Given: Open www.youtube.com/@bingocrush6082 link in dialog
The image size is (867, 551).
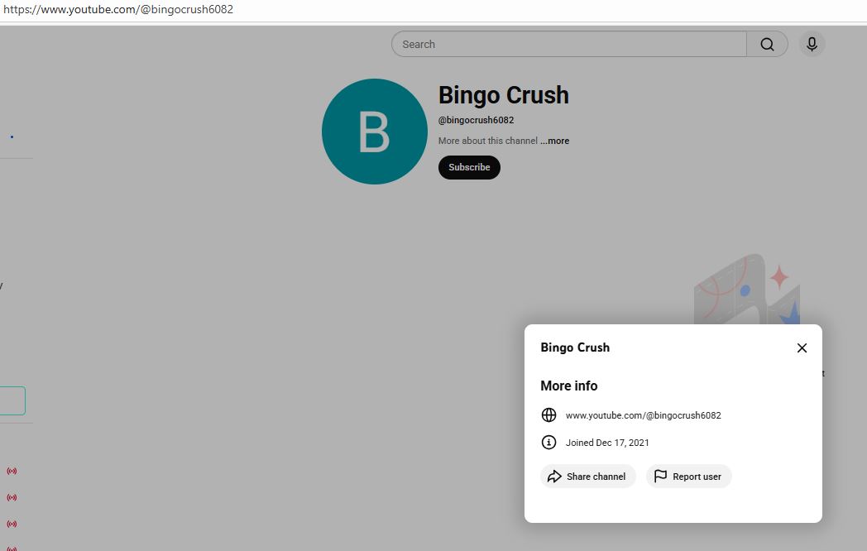Looking at the screenshot, I should tap(643, 415).
